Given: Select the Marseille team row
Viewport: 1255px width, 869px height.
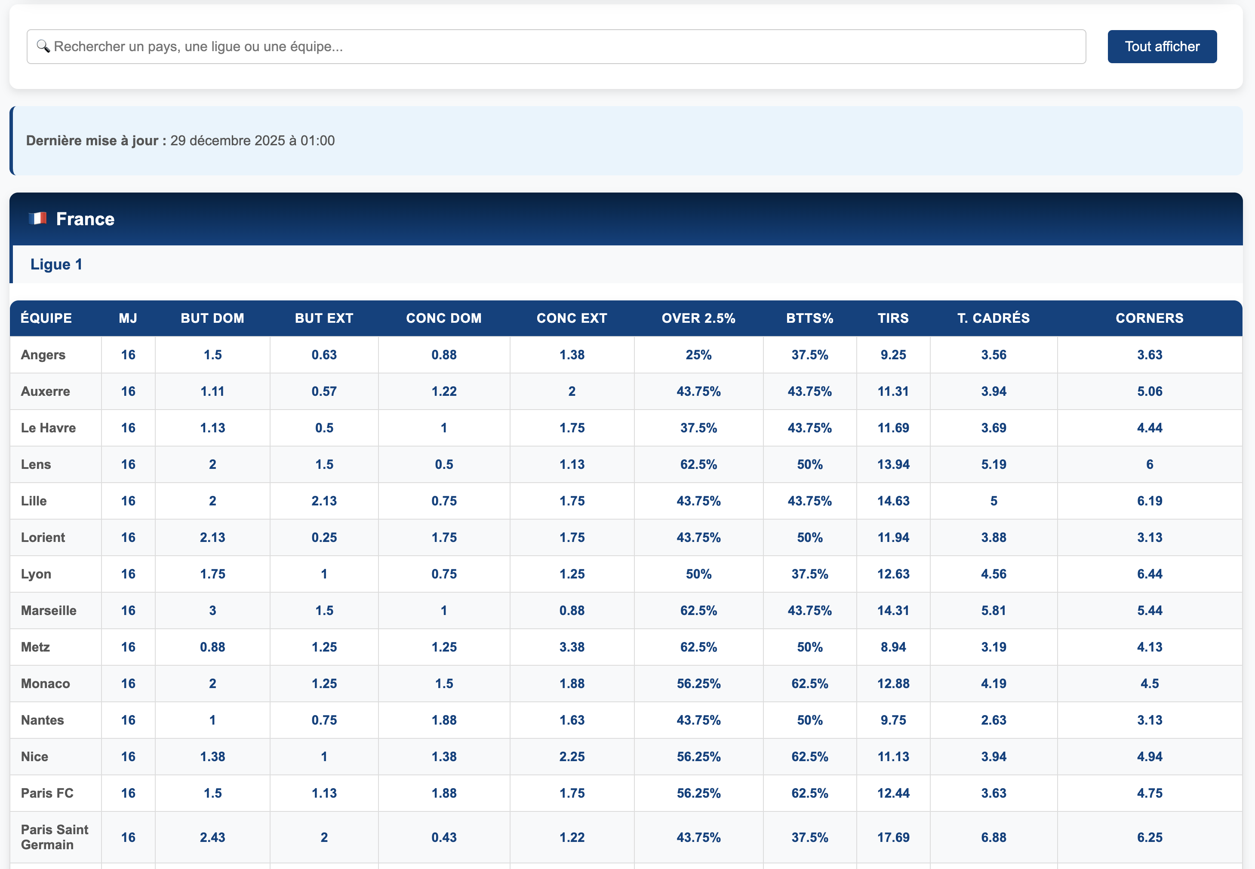Looking at the screenshot, I should point(49,610).
